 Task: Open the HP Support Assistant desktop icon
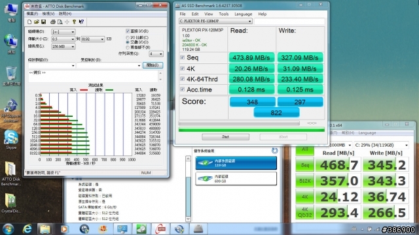(11, 111)
